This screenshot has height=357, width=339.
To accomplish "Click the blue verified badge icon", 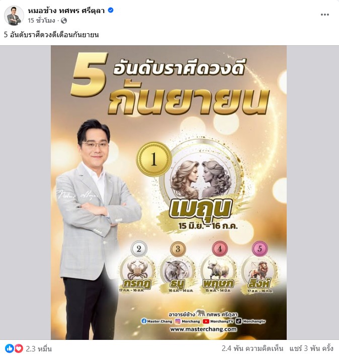I will (111, 10).
